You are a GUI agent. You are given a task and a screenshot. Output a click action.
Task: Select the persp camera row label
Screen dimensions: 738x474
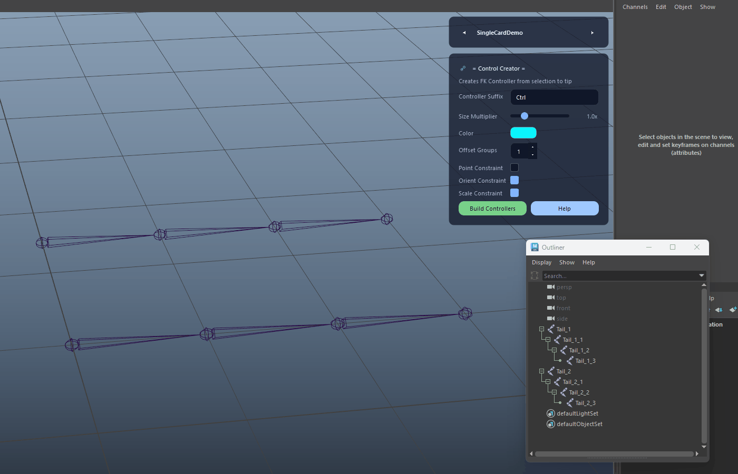point(564,287)
